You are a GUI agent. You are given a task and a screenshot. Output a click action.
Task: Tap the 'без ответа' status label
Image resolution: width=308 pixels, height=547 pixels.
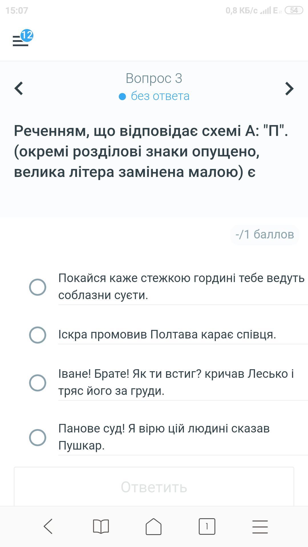160,96
